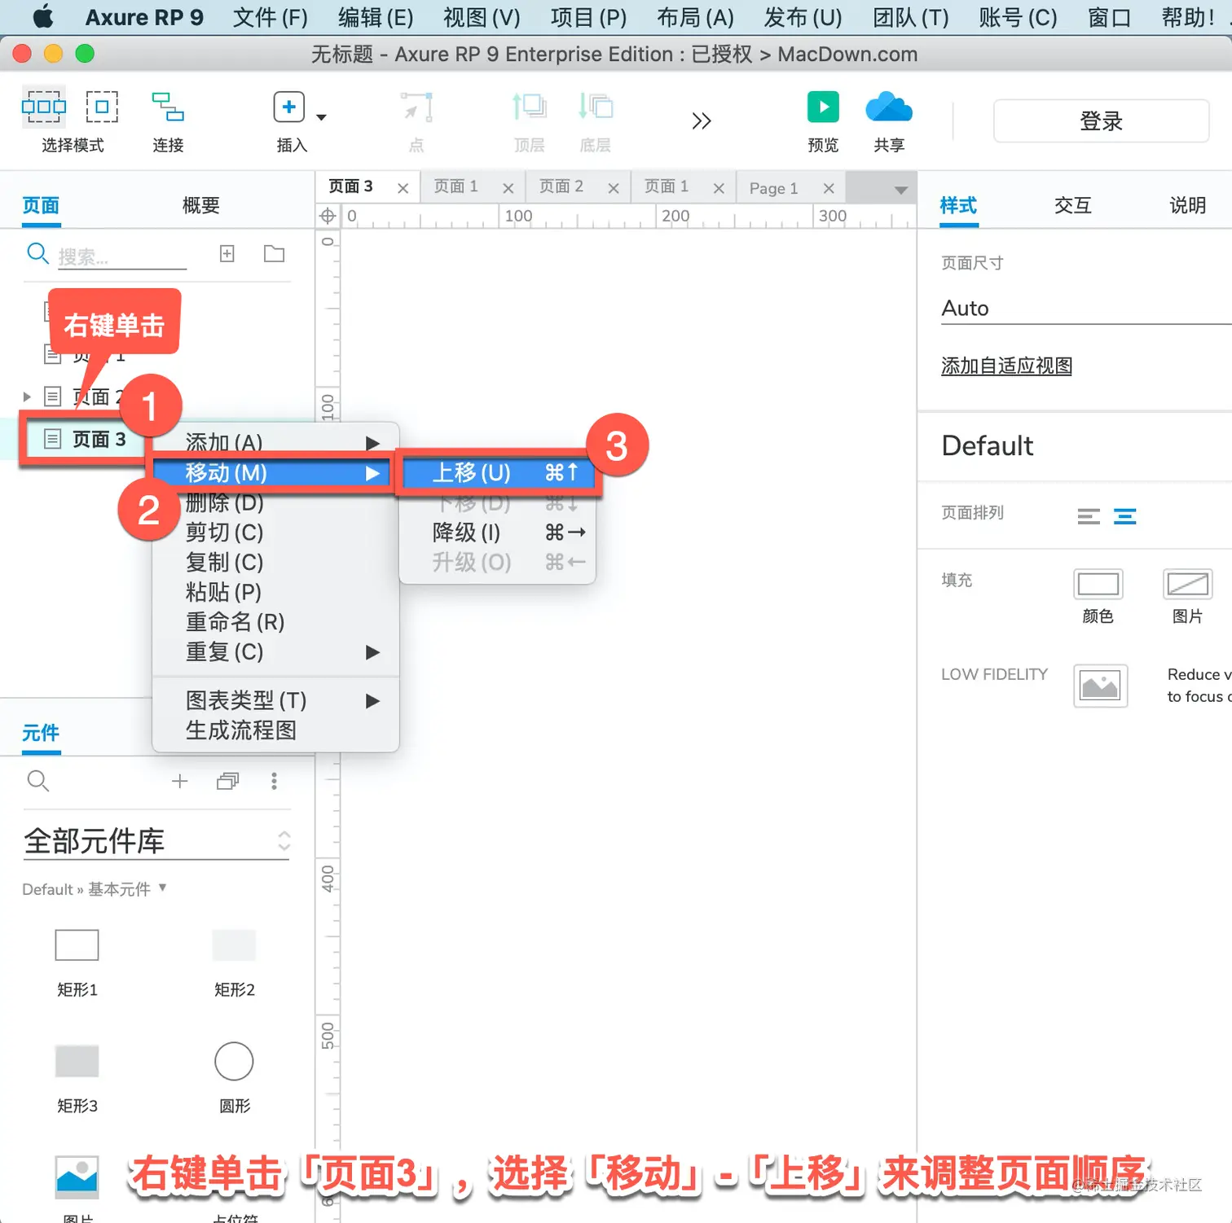1232x1223 pixels.
Task: Add a component library plus icon
Action: pos(180,781)
